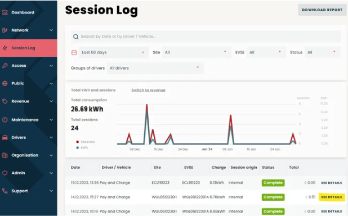Sort by the Status column header
The width and height of the screenshot is (348, 216).
268,168
